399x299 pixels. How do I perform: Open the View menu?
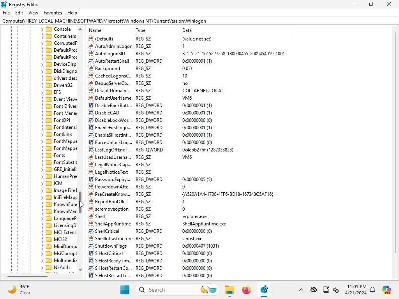pos(33,13)
